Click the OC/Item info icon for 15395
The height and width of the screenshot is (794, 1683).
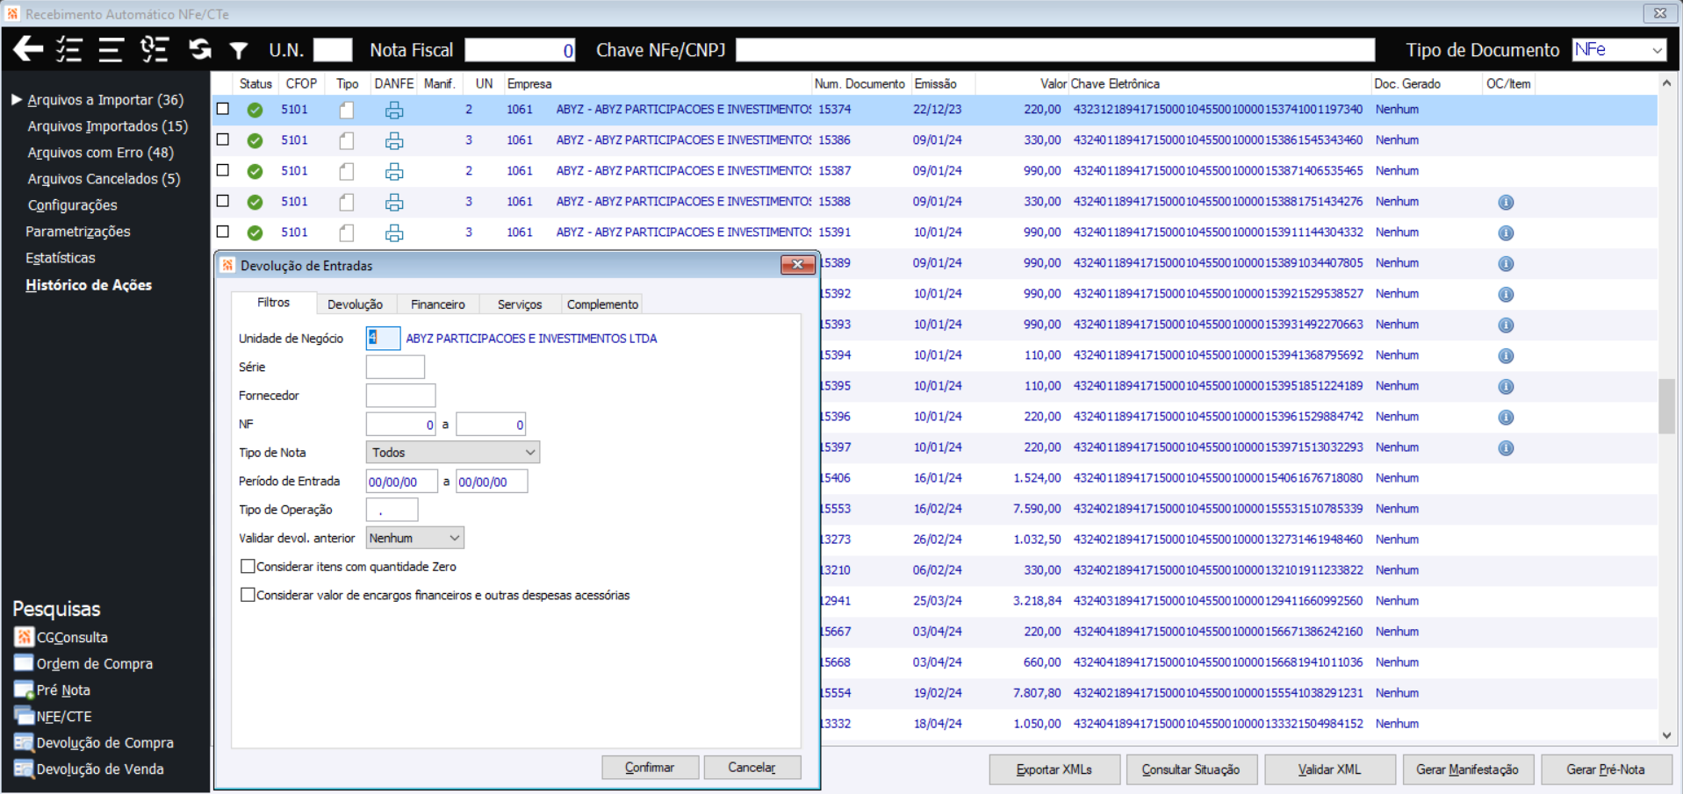click(x=1506, y=386)
